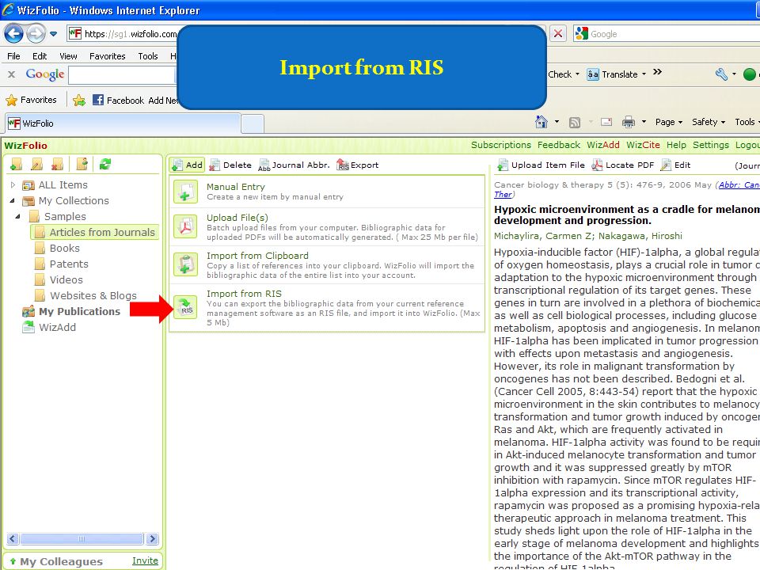Click the add collection folder icon
Screen dimensions: 760x570
click(x=16, y=165)
